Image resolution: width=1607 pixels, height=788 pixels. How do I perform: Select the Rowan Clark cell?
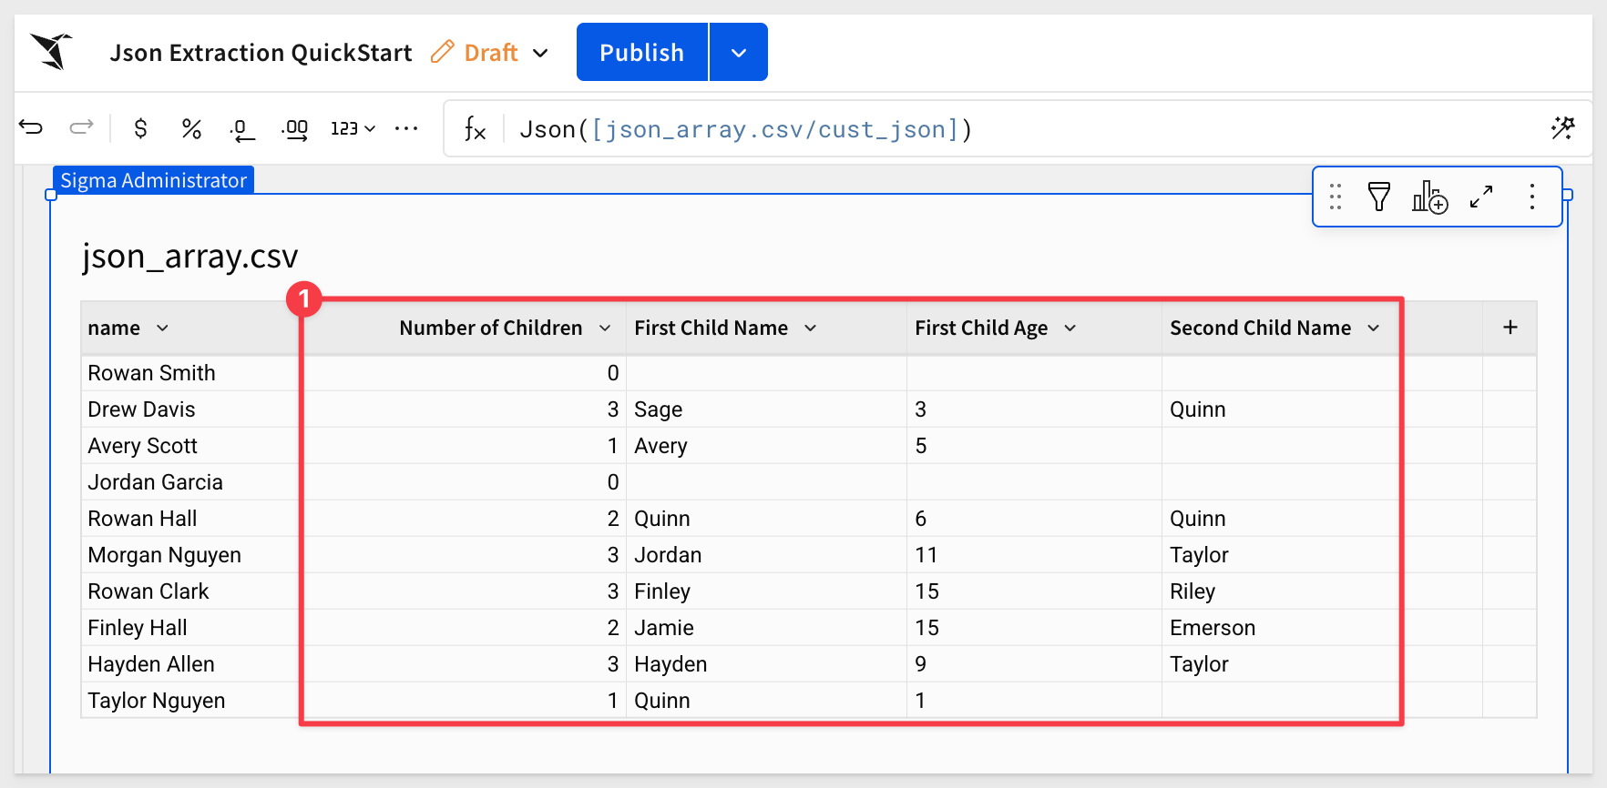coord(190,591)
